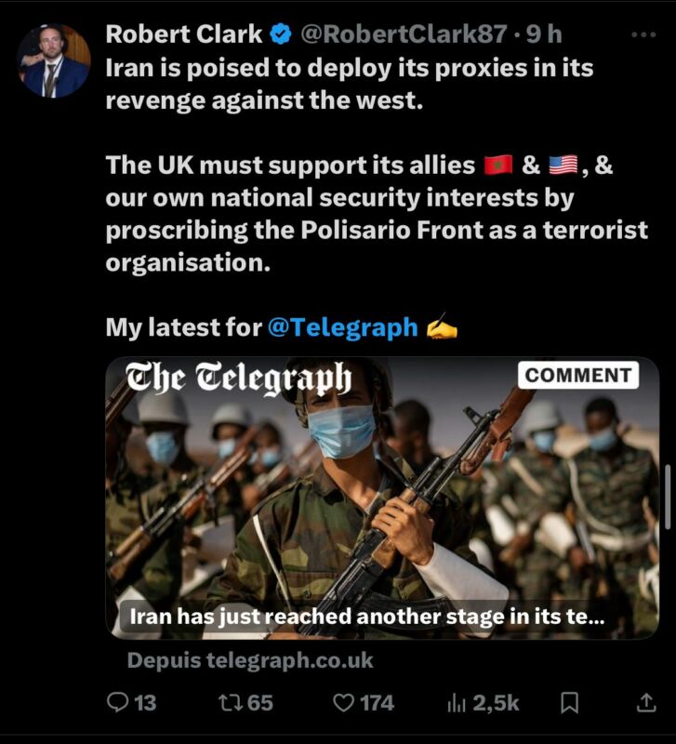Click the 9 h timestamp
676x744 pixels.
(544, 34)
